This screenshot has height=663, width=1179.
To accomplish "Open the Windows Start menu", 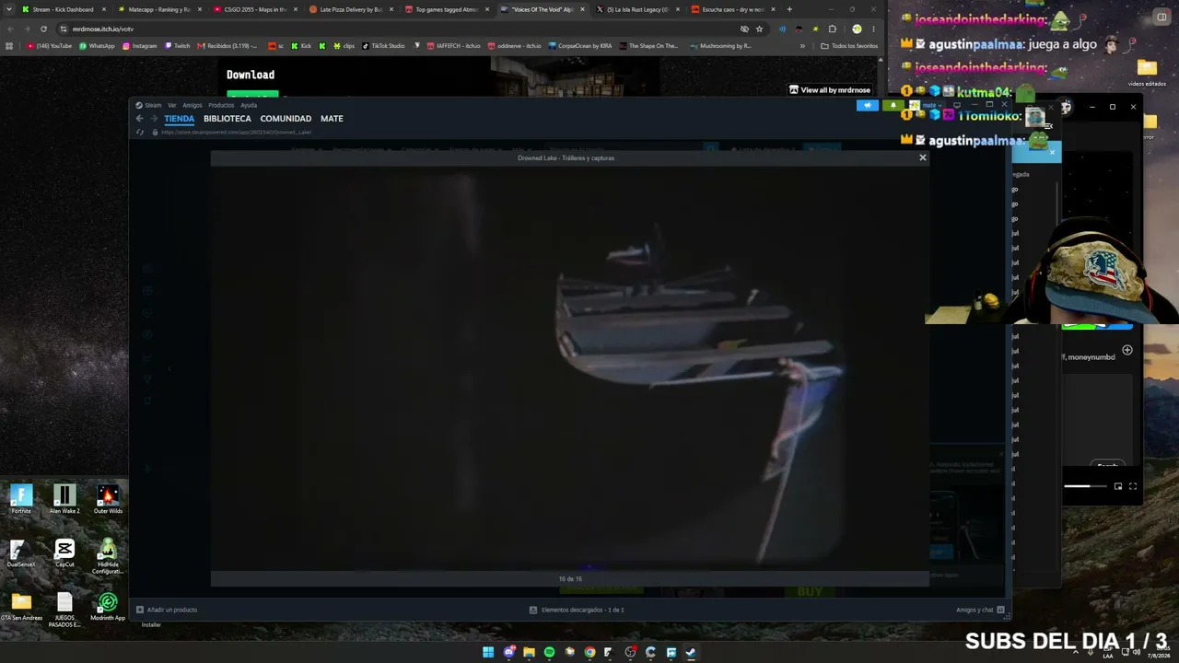I will [x=488, y=652].
